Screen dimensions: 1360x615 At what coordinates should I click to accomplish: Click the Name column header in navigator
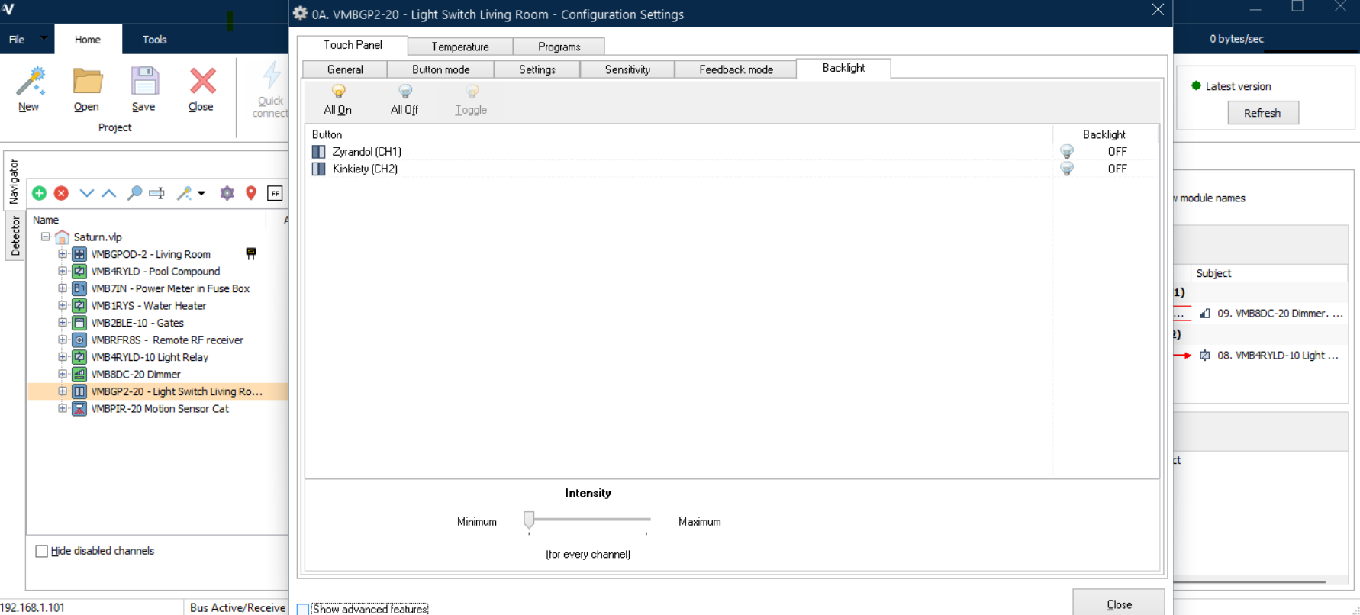145,220
